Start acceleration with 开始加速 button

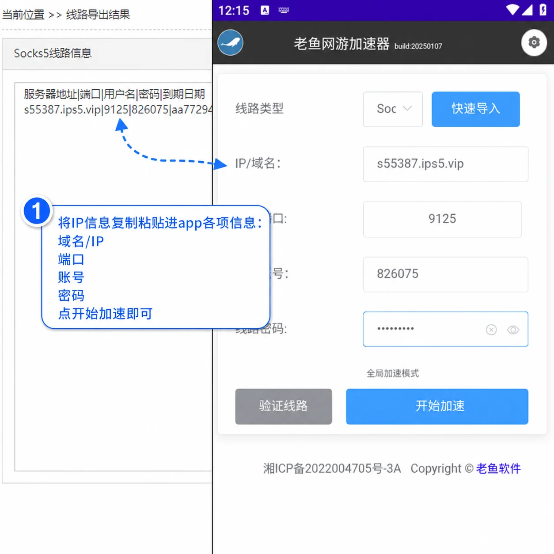coord(437,406)
